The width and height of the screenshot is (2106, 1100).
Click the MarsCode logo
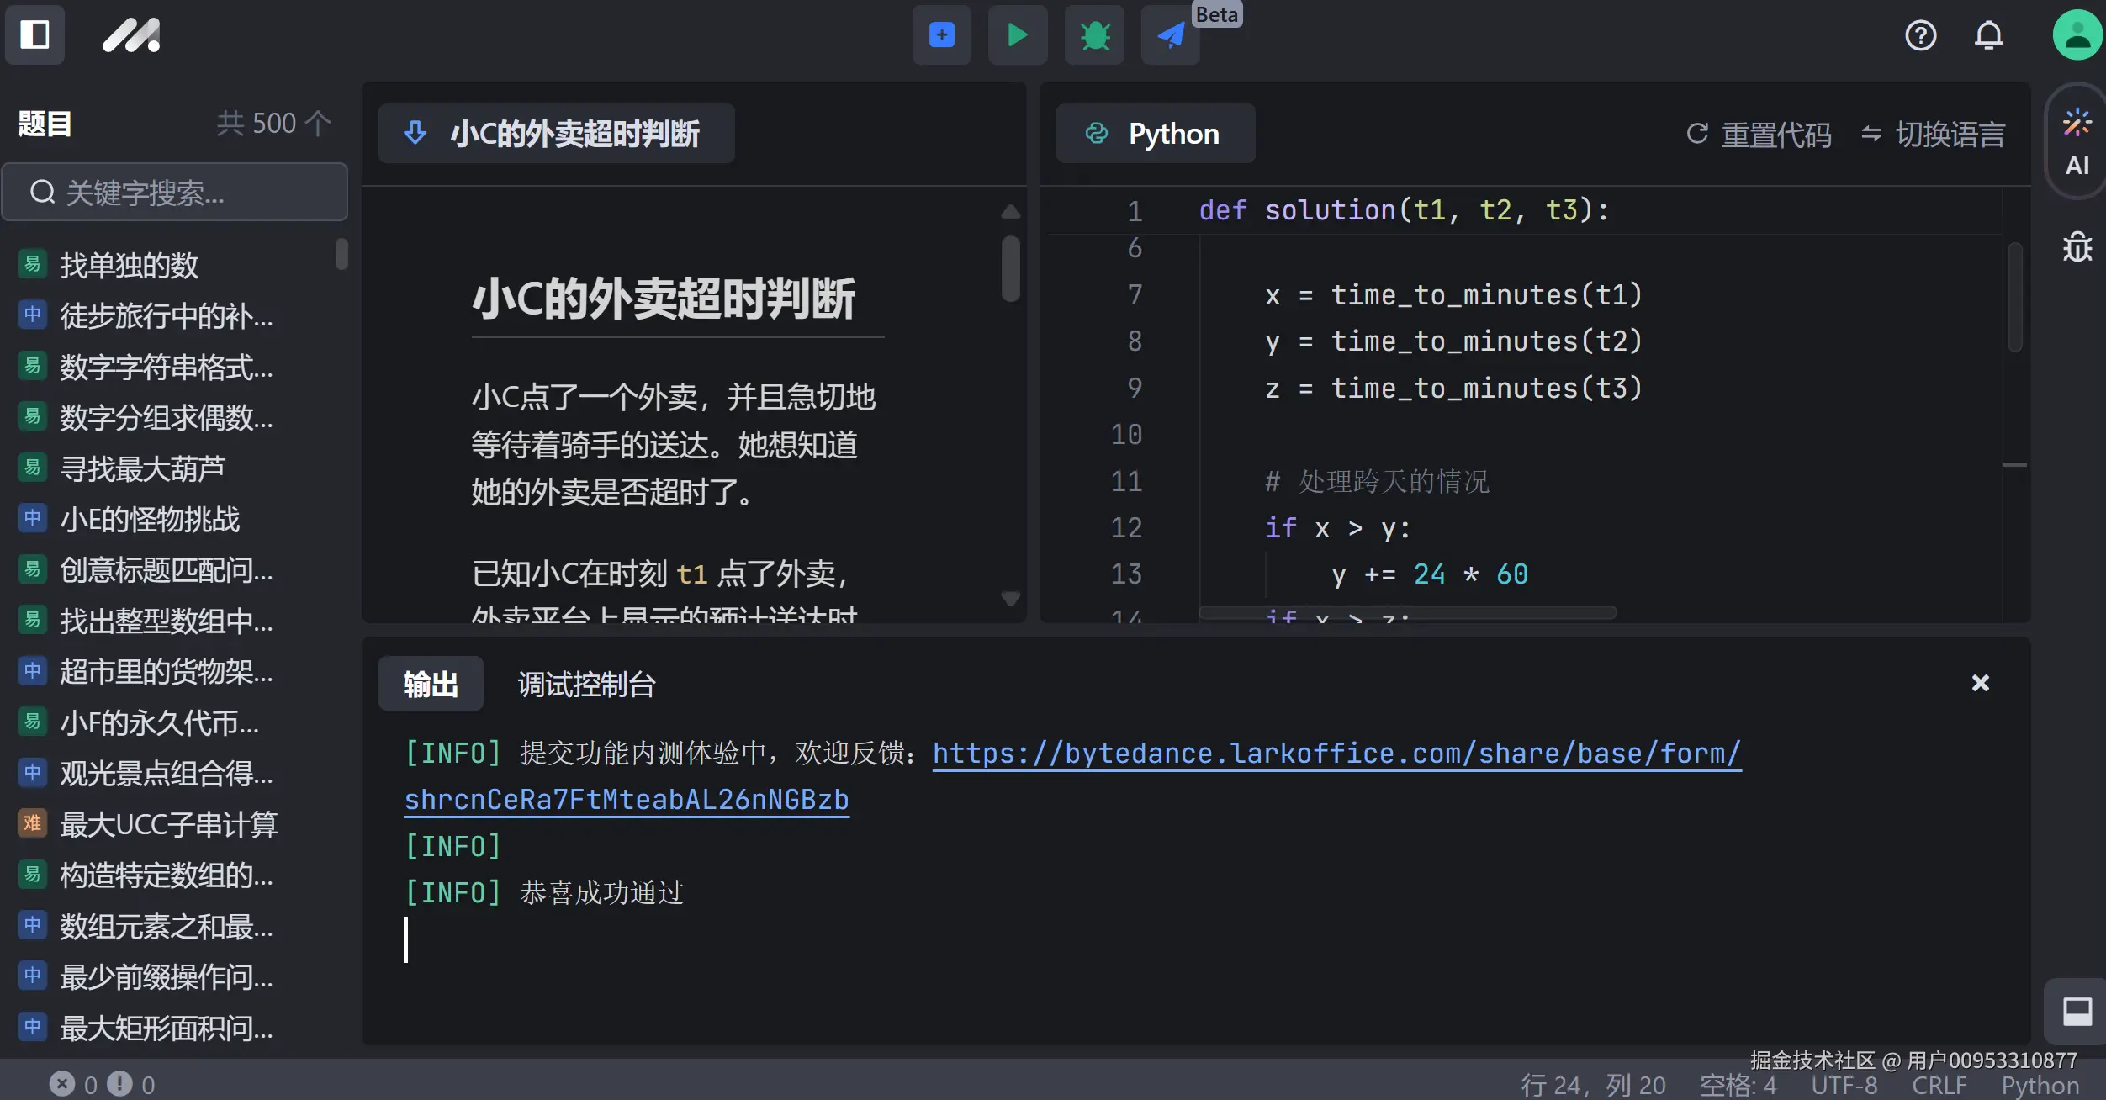point(131,35)
